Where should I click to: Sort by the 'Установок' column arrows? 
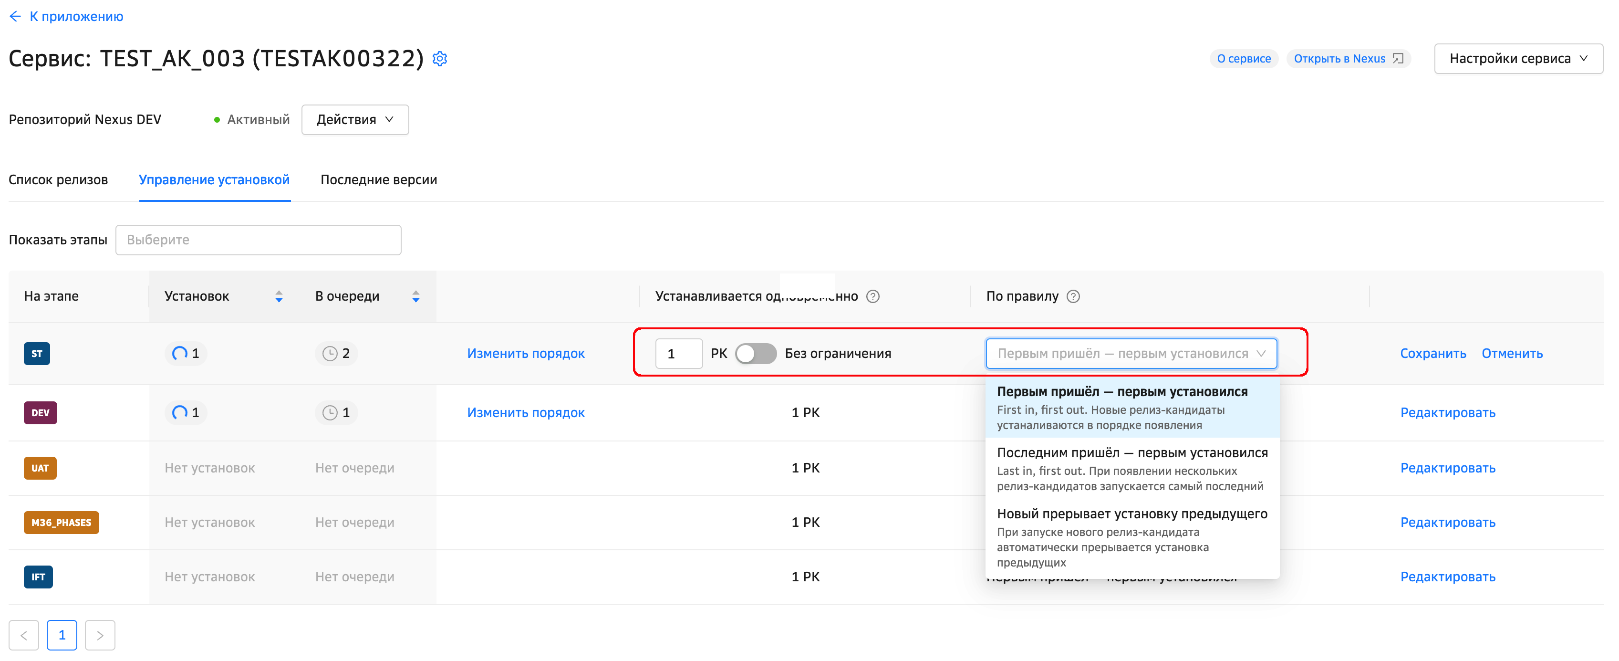[x=279, y=296]
